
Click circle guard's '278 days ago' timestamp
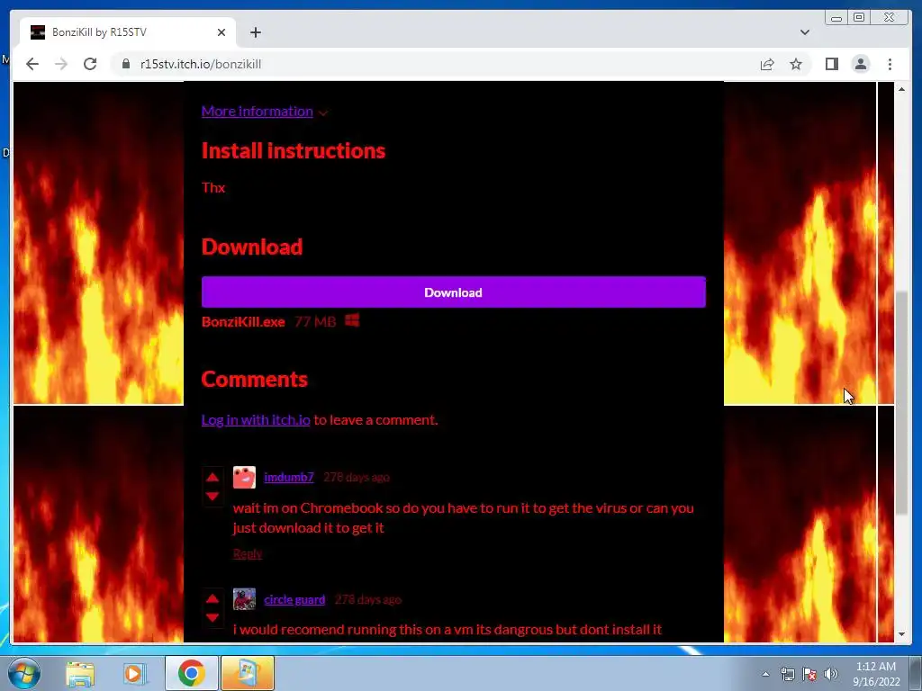tap(368, 599)
